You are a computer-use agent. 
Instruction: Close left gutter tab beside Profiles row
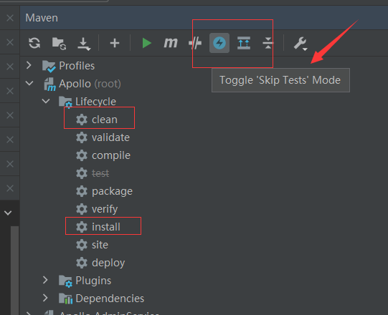[10, 67]
